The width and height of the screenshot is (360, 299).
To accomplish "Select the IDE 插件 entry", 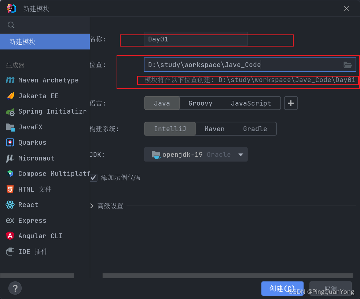I will tap(45, 251).
